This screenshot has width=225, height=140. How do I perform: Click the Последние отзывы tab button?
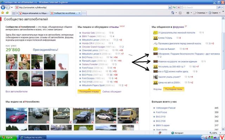(89, 92)
